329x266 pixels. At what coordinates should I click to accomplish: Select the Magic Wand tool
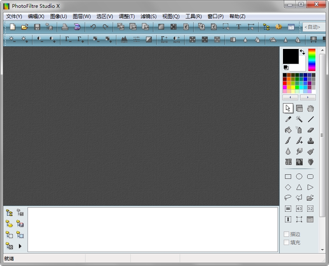click(299, 119)
